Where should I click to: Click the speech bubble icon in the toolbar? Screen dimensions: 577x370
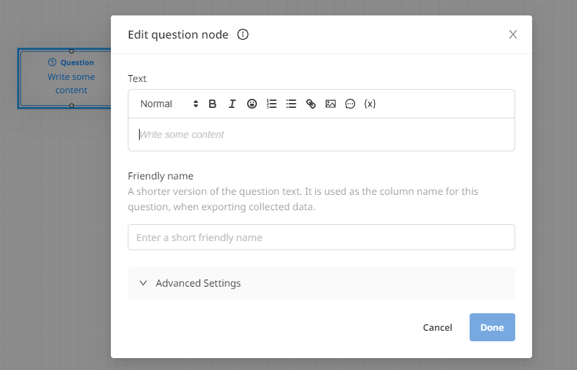click(350, 104)
